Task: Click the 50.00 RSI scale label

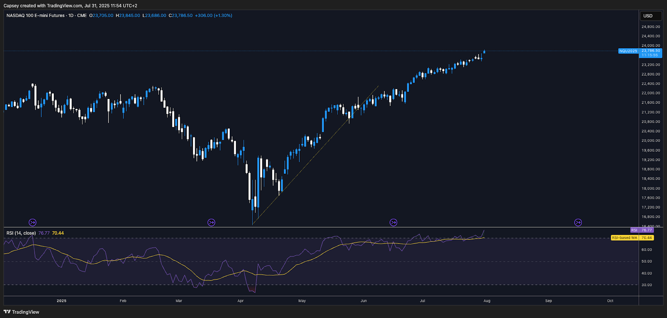Action: pyautogui.click(x=647, y=261)
